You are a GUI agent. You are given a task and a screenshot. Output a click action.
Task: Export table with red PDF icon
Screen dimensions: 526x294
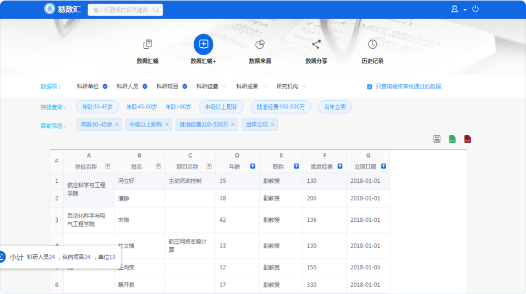pyautogui.click(x=468, y=139)
